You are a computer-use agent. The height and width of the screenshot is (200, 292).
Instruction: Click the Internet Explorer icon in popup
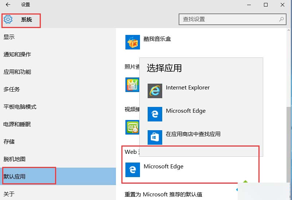155,91
